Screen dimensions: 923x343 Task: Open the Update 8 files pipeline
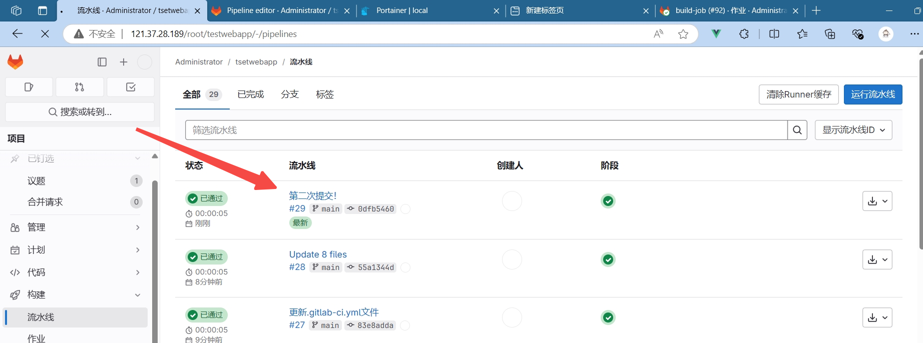318,254
